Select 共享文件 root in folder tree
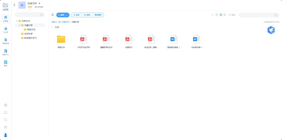 coord(25,21)
